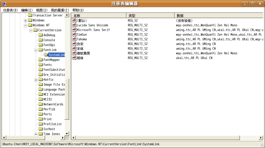
Task: Open the 编辑(E) menu
Action: (x=27, y=10)
